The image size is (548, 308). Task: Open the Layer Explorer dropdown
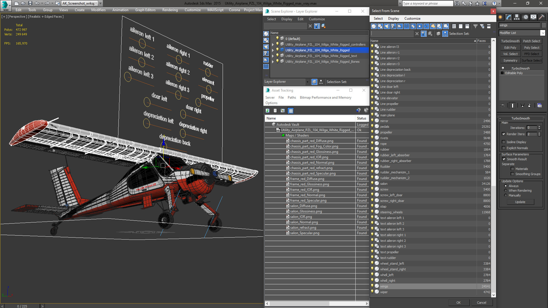[307, 82]
